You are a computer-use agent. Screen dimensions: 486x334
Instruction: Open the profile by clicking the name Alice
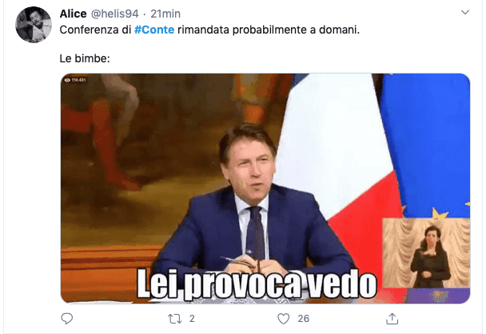point(74,14)
